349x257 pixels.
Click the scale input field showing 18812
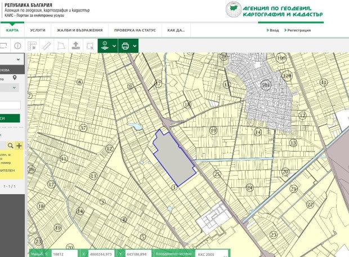63,254
